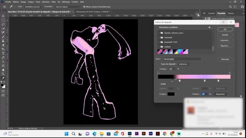Screen dimensions: 246x138
Task: Switch to second document tab
Action: point(93,12)
